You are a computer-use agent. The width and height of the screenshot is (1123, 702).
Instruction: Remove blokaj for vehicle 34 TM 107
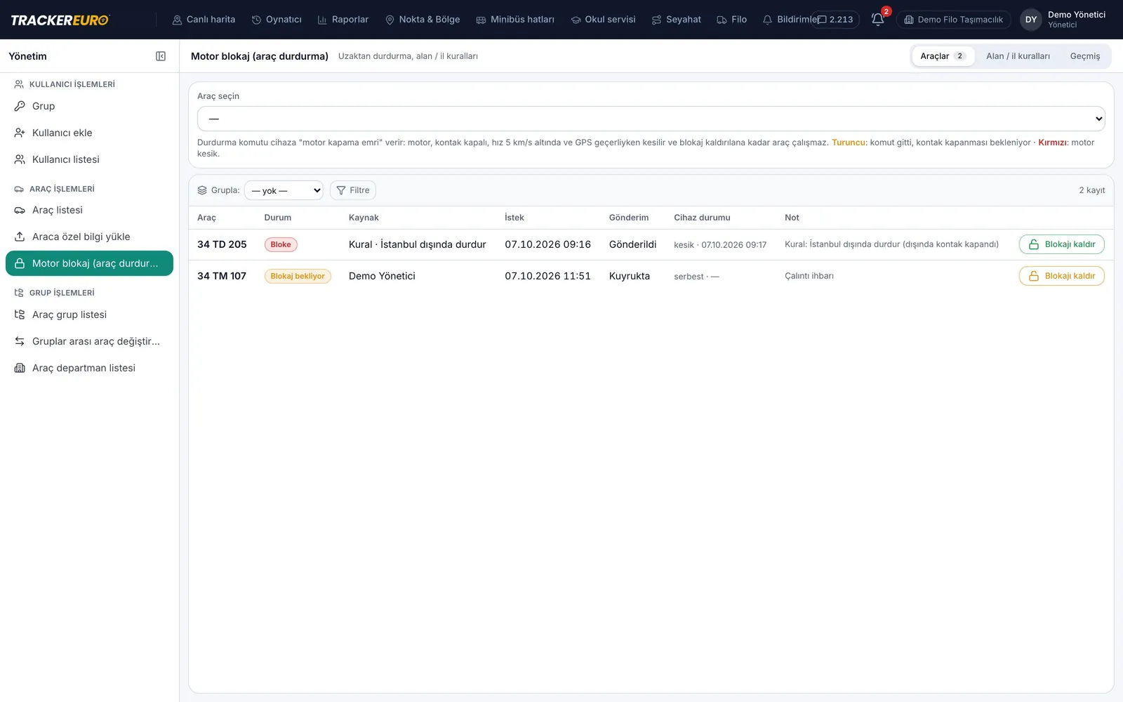(x=1062, y=276)
